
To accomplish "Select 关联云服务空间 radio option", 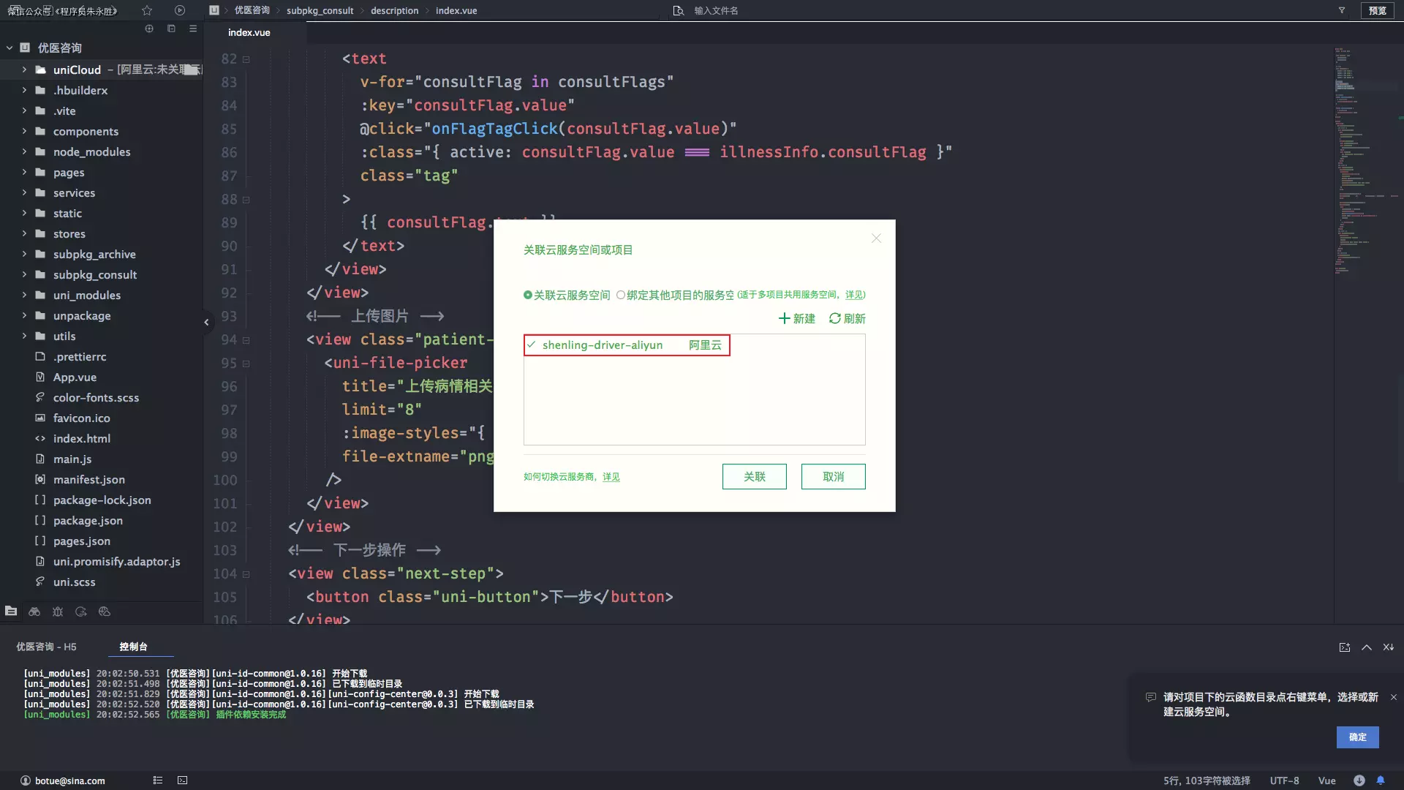I will [528, 295].
